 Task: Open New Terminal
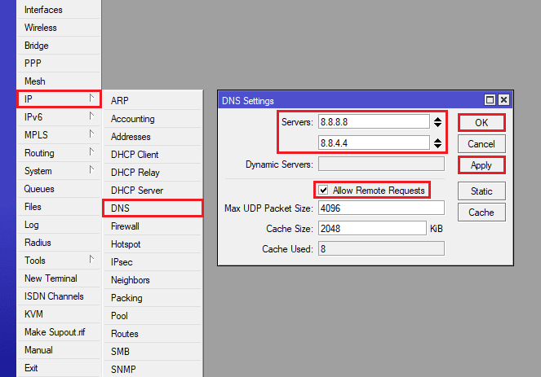(59, 278)
